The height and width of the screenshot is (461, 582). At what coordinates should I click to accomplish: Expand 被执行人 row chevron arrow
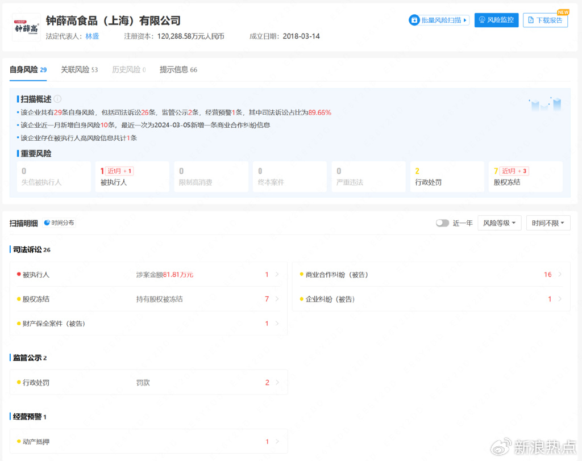(x=277, y=274)
